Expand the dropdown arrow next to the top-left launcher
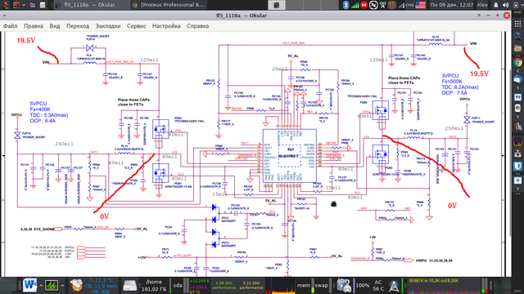524x294 pixels. (x=24, y=5)
